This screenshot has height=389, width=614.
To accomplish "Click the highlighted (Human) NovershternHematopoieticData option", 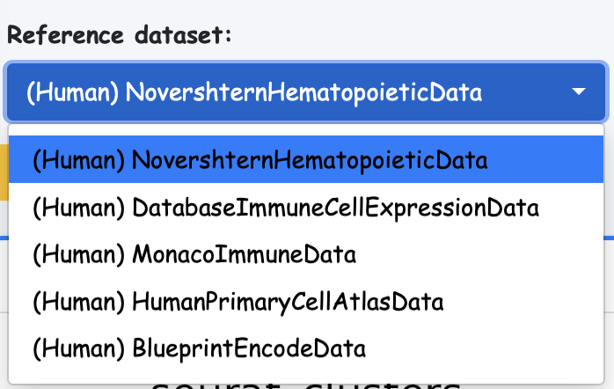I will (259, 160).
